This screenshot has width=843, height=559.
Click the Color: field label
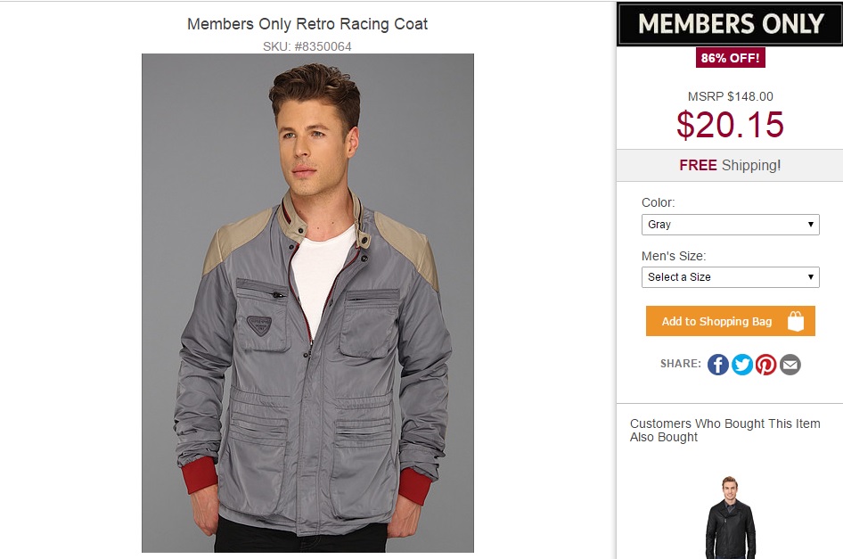pyautogui.click(x=659, y=202)
